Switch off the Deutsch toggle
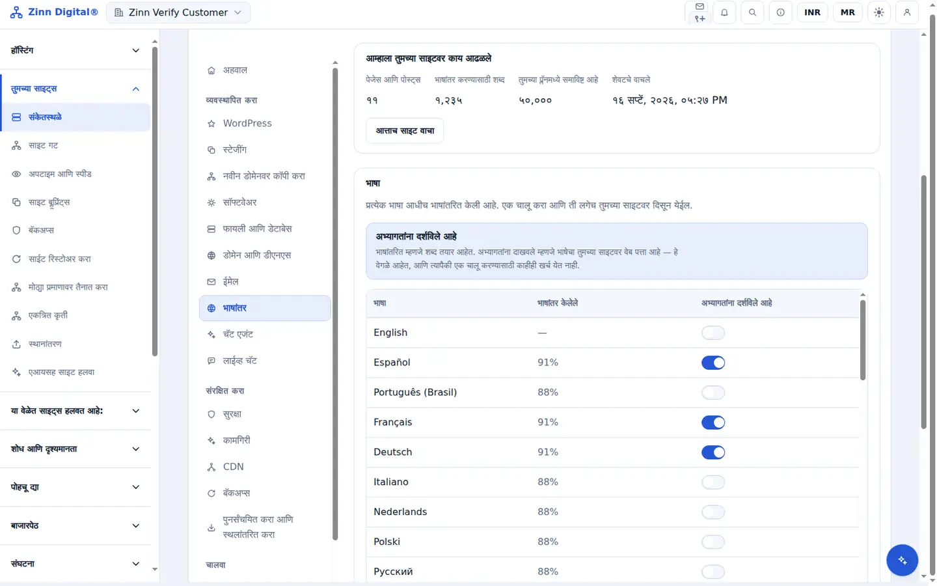This screenshot has height=586, width=937. 713,453
